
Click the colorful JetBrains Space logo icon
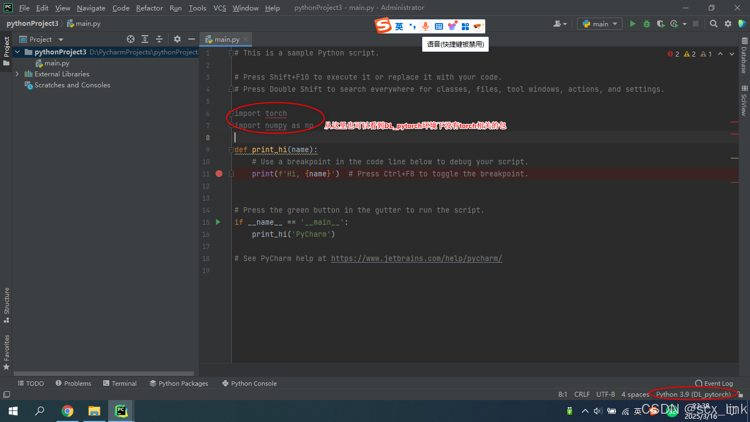(x=742, y=24)
